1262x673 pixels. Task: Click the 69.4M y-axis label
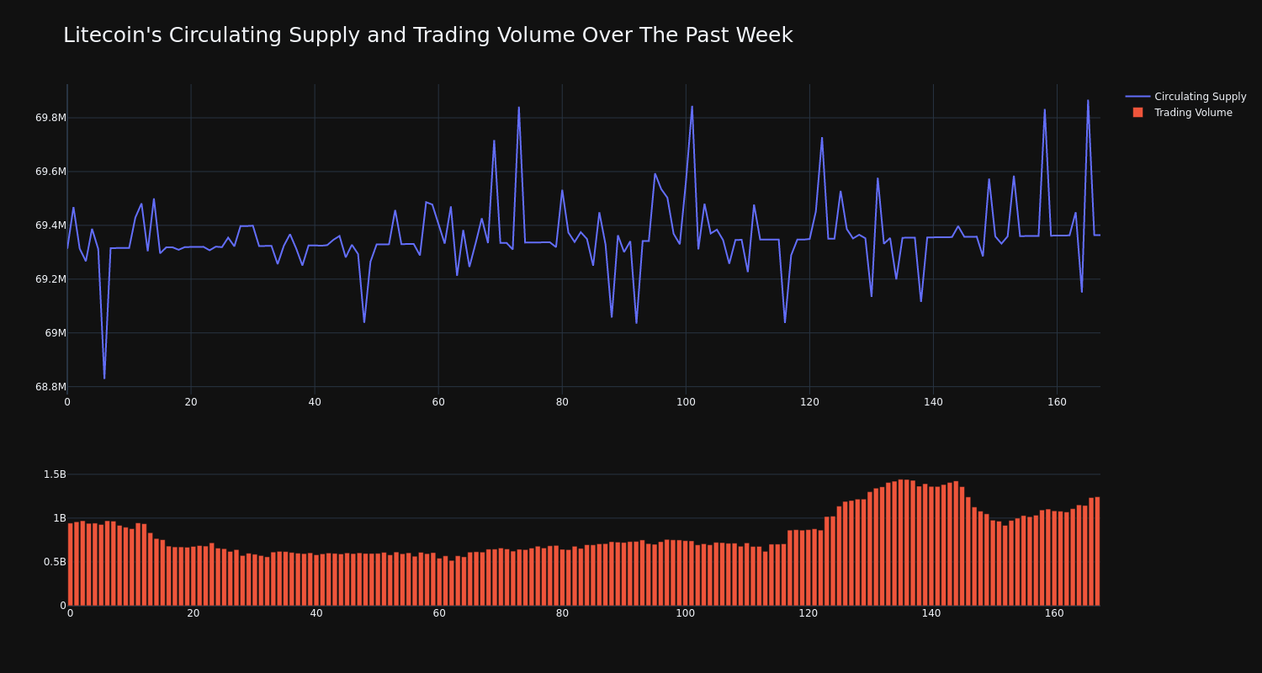50,225
